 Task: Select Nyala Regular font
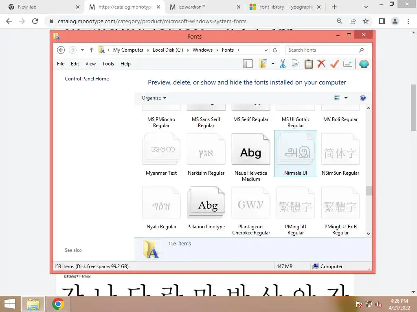[x=161, y=208]
